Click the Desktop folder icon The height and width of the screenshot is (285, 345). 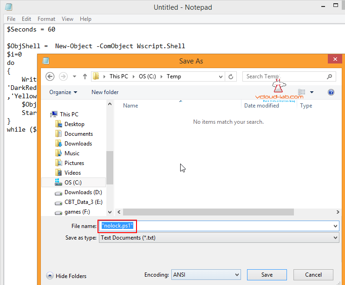coord(59,124)
